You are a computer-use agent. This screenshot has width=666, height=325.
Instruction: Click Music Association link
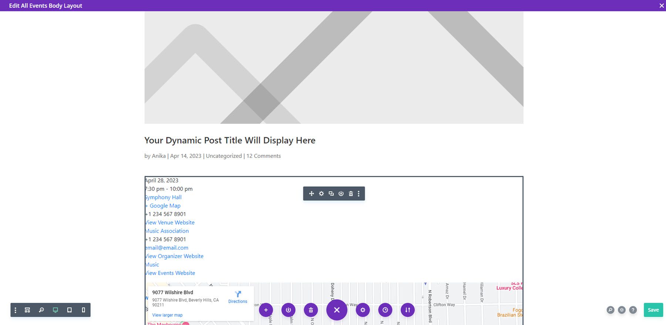click(x=167, y=231)
